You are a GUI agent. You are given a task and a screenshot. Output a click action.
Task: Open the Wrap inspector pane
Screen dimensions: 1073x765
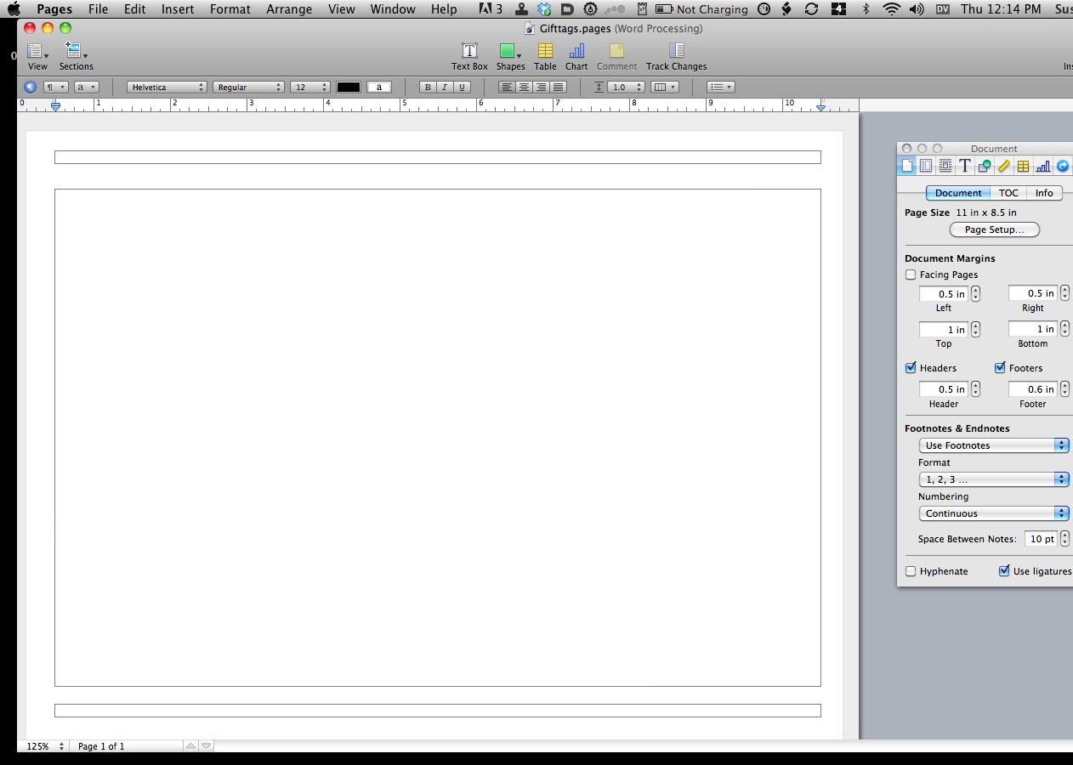click(945, 166)
